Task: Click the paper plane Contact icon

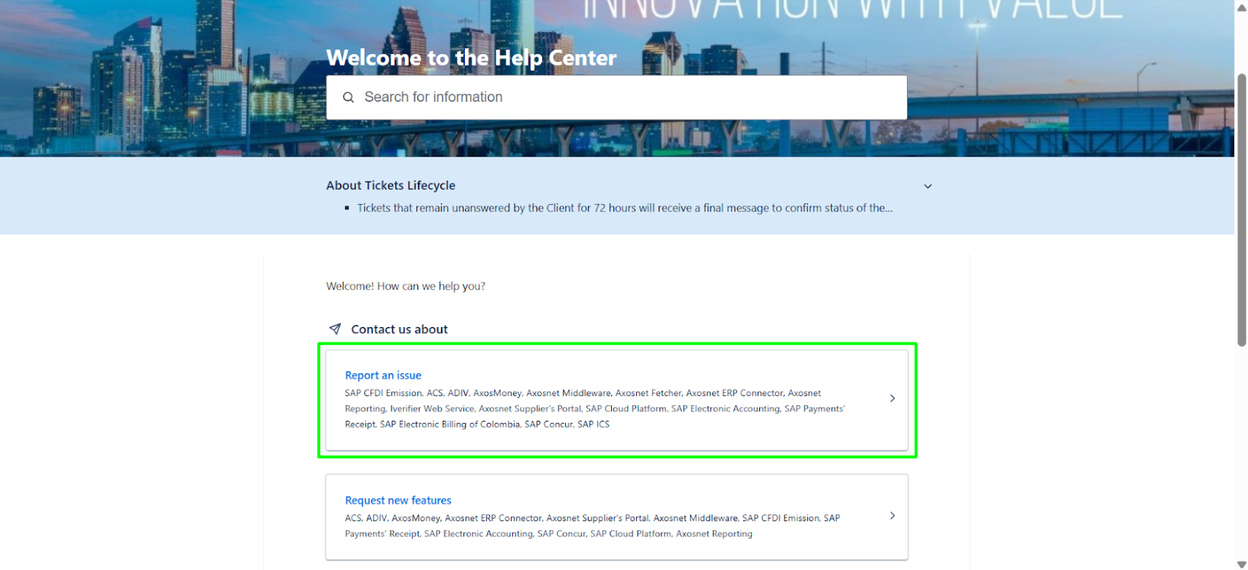Action: click(335, 329)
